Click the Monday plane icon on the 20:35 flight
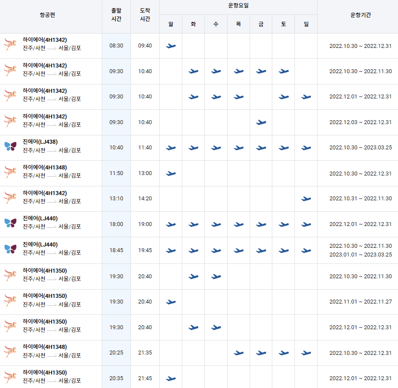Image resolution: width=398 pixels, height=388 pixels. point(171,378)
